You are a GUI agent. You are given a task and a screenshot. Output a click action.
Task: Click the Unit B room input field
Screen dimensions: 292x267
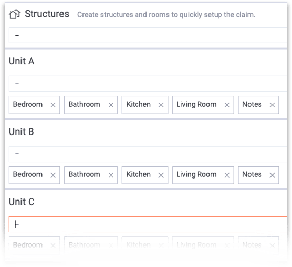(148, 154)
